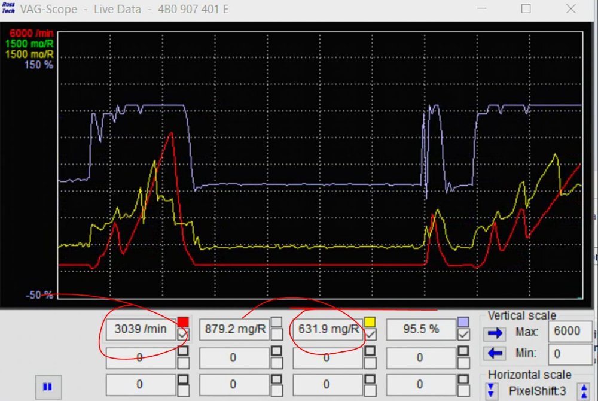Click the lavender 95.5 % color swatch

point(463,322)
